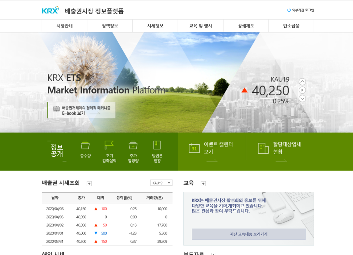Screen dimensions: 353x255
Task: Select the 2020/04/01 row date
Action: tap(55, 233)
